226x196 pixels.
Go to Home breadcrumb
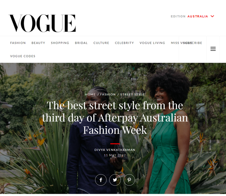tap(90, 94)
